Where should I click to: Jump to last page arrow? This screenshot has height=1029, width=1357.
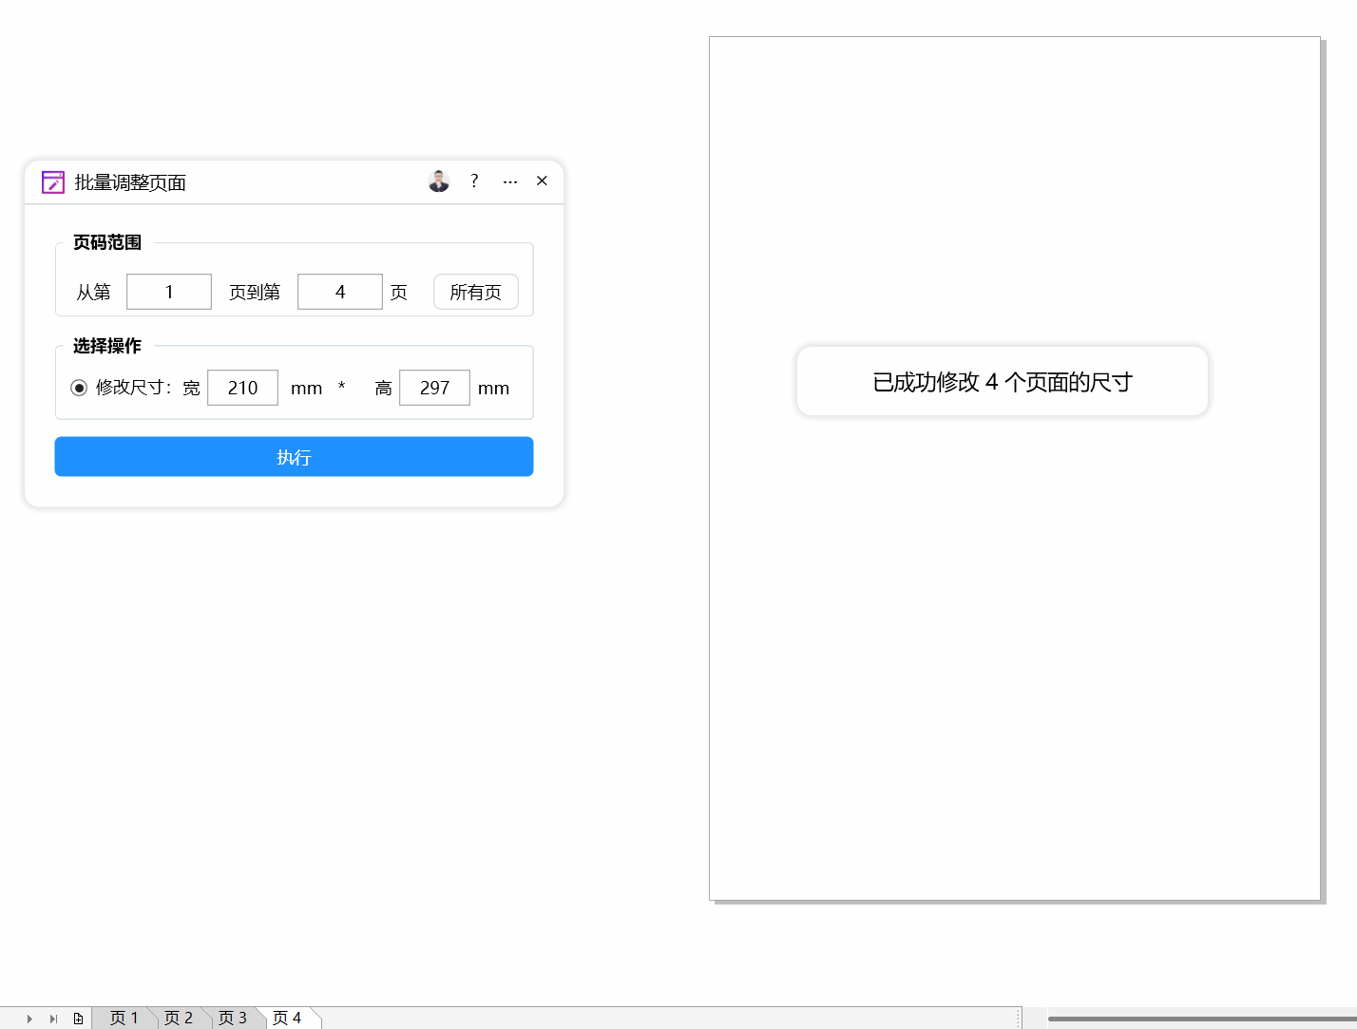click(53, 1019)
